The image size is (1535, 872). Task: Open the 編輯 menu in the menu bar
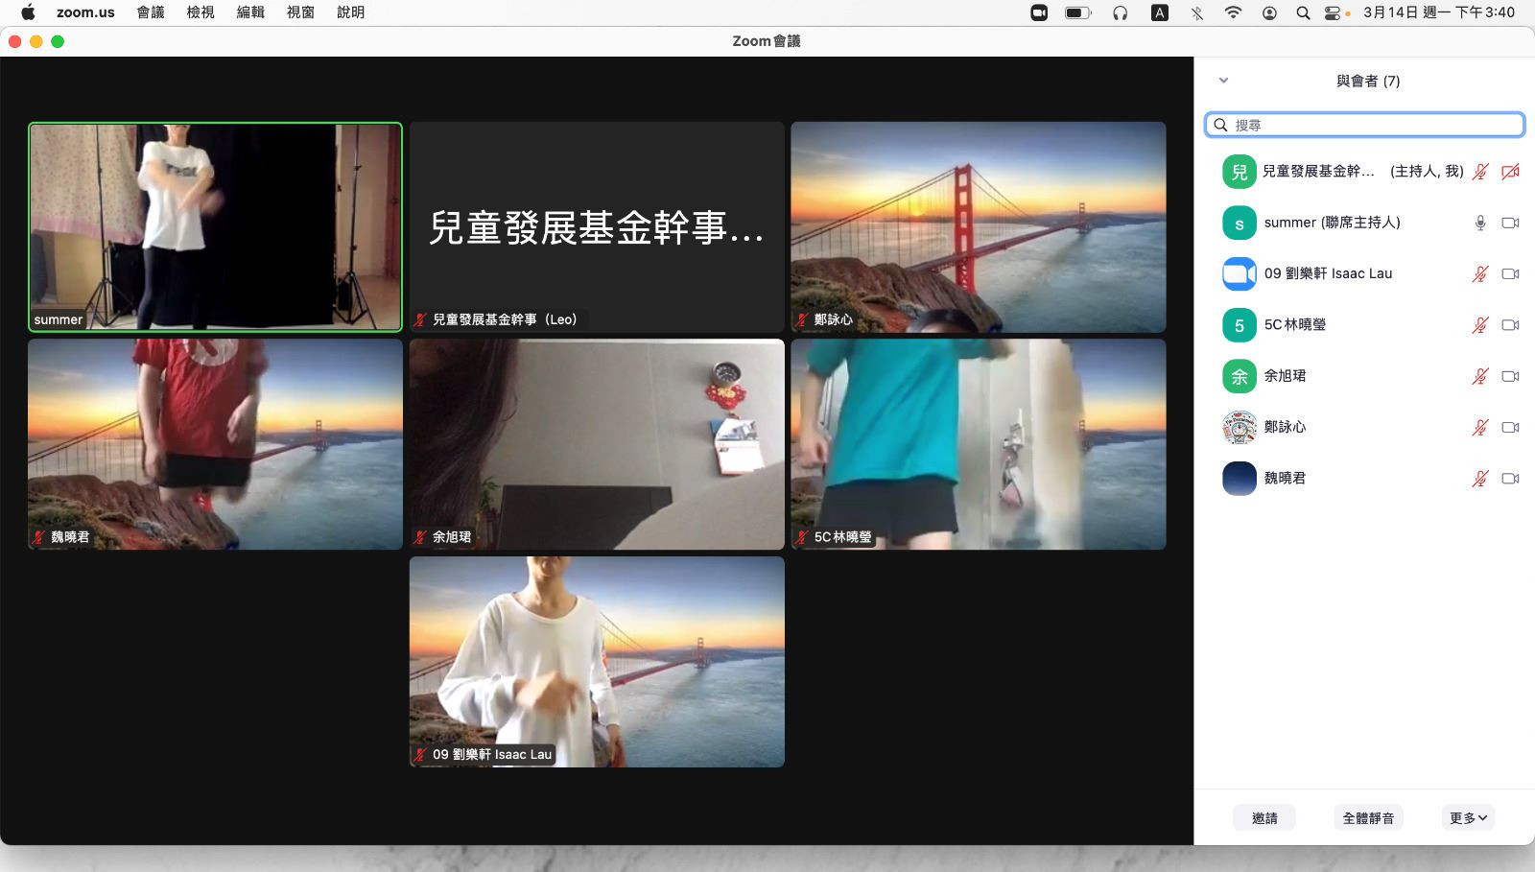point(250,12)
